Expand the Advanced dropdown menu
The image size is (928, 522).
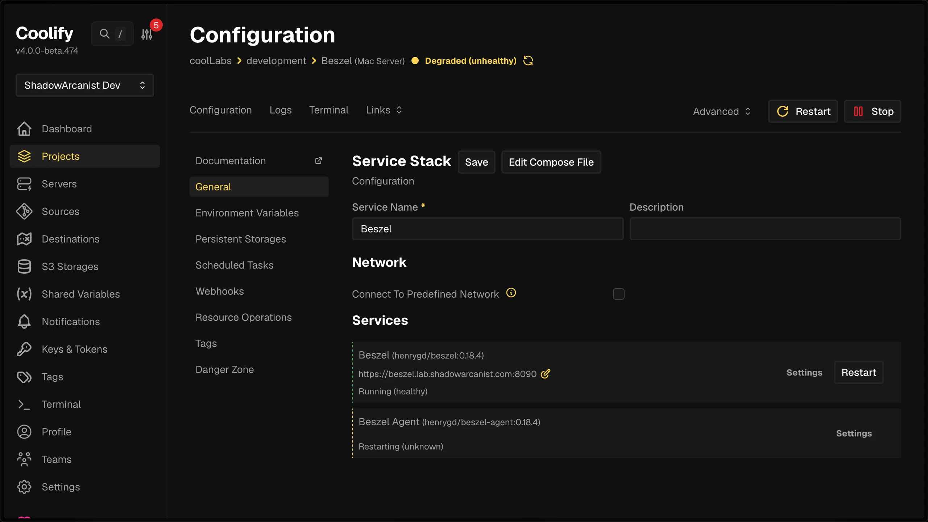[x=721, y=111]
